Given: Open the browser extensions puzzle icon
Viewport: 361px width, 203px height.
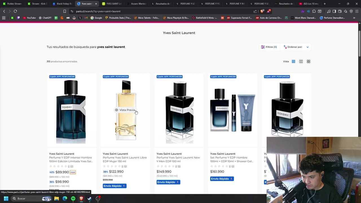Looking at the screenshot, I should (314, 11).
